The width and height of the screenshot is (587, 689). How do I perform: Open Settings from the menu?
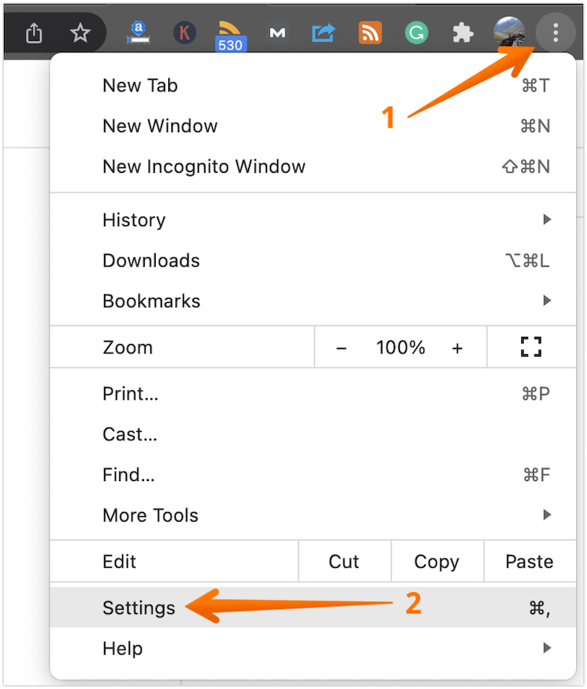coord(139,608)
